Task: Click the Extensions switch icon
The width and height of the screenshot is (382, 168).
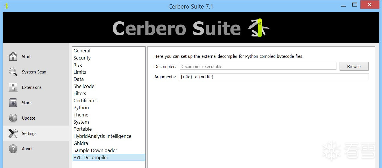Action: [13, 87]
